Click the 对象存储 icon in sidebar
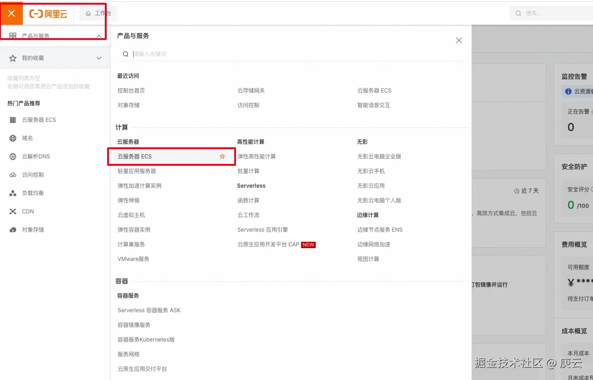This screenshot has width=593, height=380. [x=13, y=230]
